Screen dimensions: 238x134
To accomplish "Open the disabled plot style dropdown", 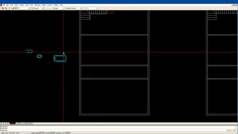I will coord(97,8).
